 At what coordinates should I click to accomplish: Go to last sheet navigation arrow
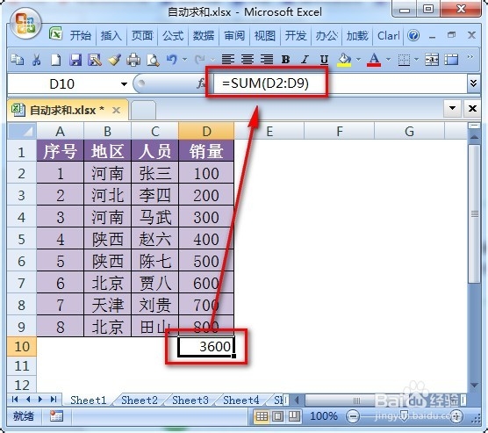click(x=54, y=399)
